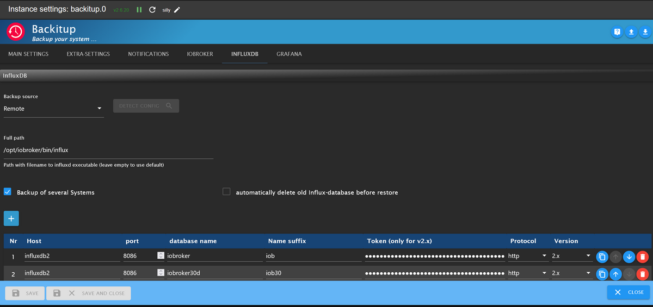Go to the Grafana tab
This screenshot has width=653, height=307.
tap(289, 54)
